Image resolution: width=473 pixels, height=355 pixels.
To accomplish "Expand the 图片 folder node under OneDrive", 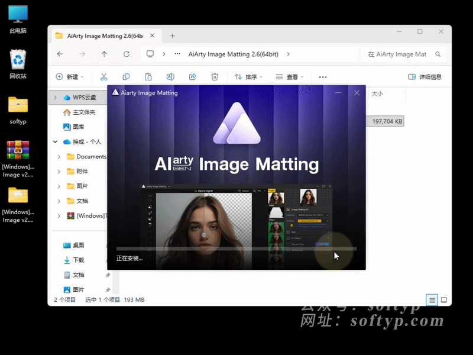I will pos(59,186).
